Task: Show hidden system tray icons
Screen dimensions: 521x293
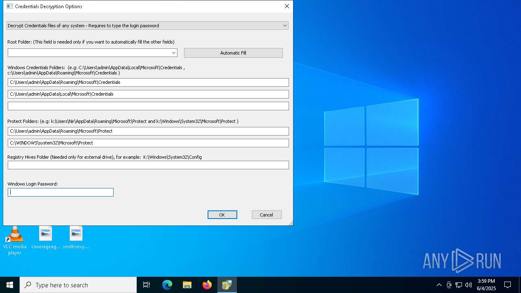Action: coord(439,285)
